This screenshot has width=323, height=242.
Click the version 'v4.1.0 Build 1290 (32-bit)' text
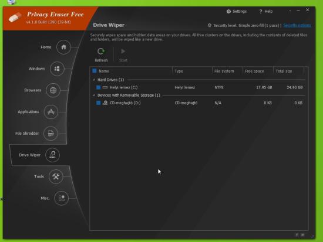[x=48, y=22]
